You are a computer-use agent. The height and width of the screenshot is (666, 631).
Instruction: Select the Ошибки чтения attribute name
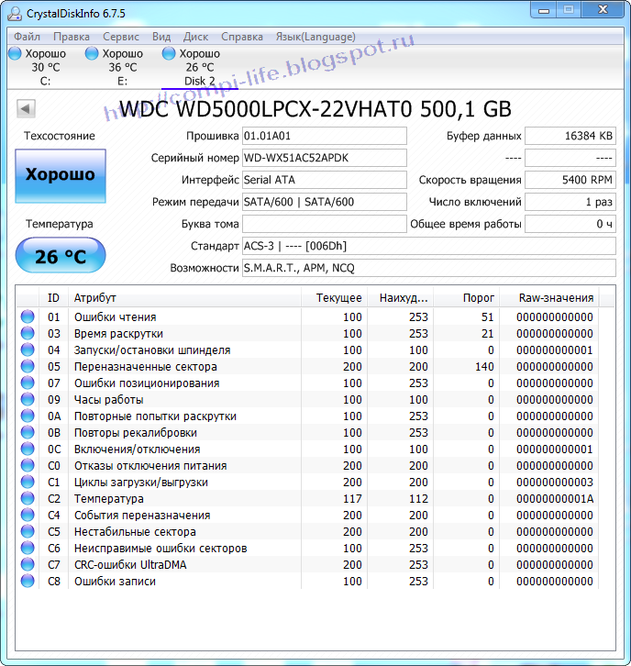click(x=115, y=317)
